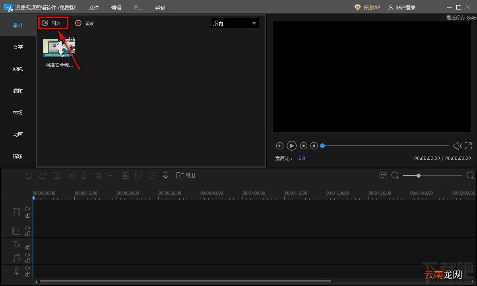Change the 16:9 aspect ratio value
477x286 pixels.
tap(301, 158)
